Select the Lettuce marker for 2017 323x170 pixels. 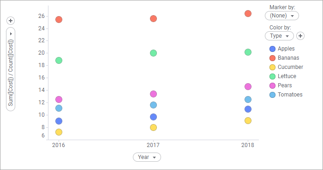point(153,53)
